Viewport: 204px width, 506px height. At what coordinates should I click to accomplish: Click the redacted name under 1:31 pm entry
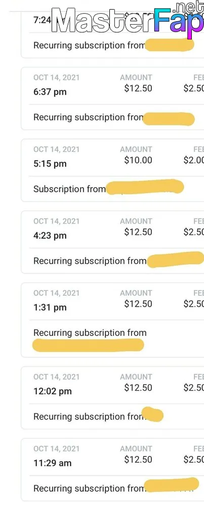pyautogui.click(x=88, y=345)
